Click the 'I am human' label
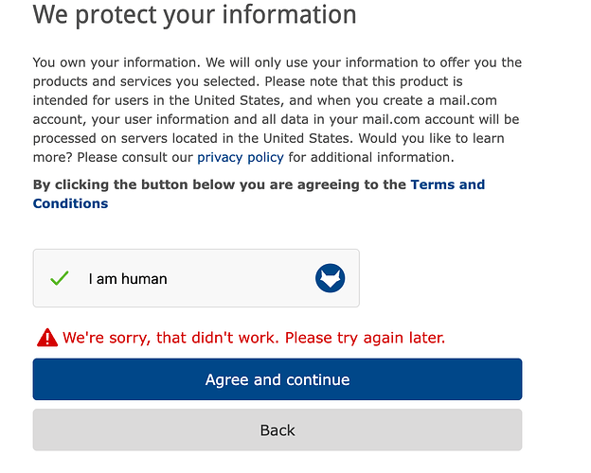591x473 pixels. [x=128, y=279]
